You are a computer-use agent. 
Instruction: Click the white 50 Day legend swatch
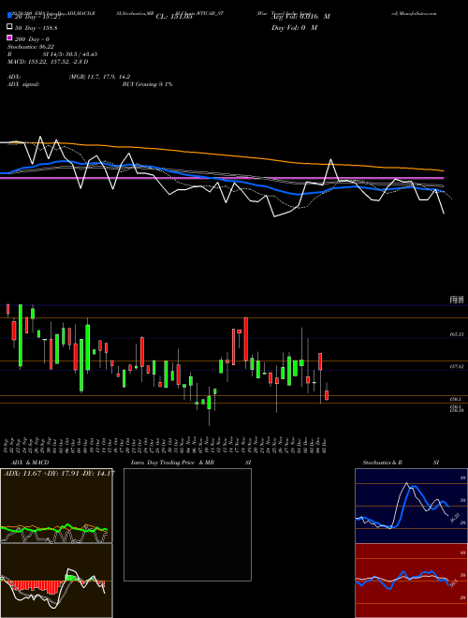(x=9, y=27)
